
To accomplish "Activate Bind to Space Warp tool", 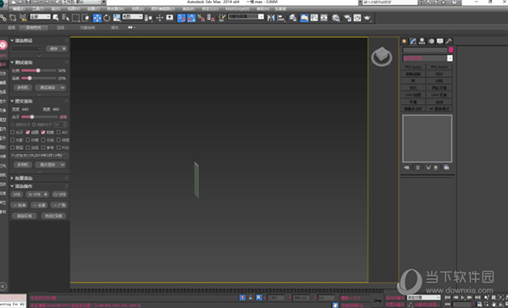I will point(23,18).
